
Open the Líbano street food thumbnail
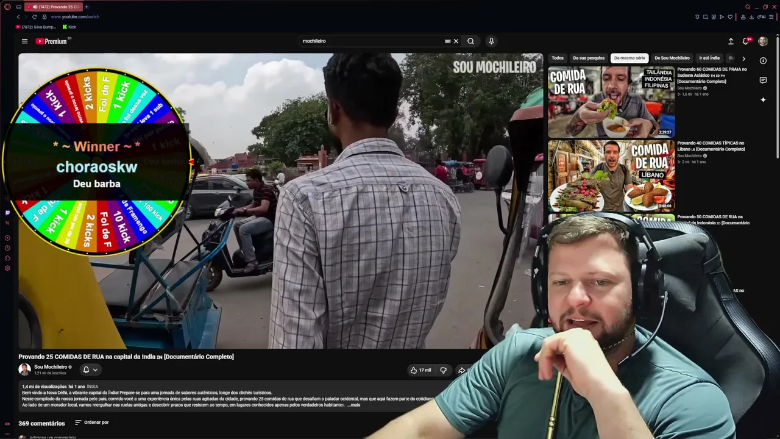point(611,176)
